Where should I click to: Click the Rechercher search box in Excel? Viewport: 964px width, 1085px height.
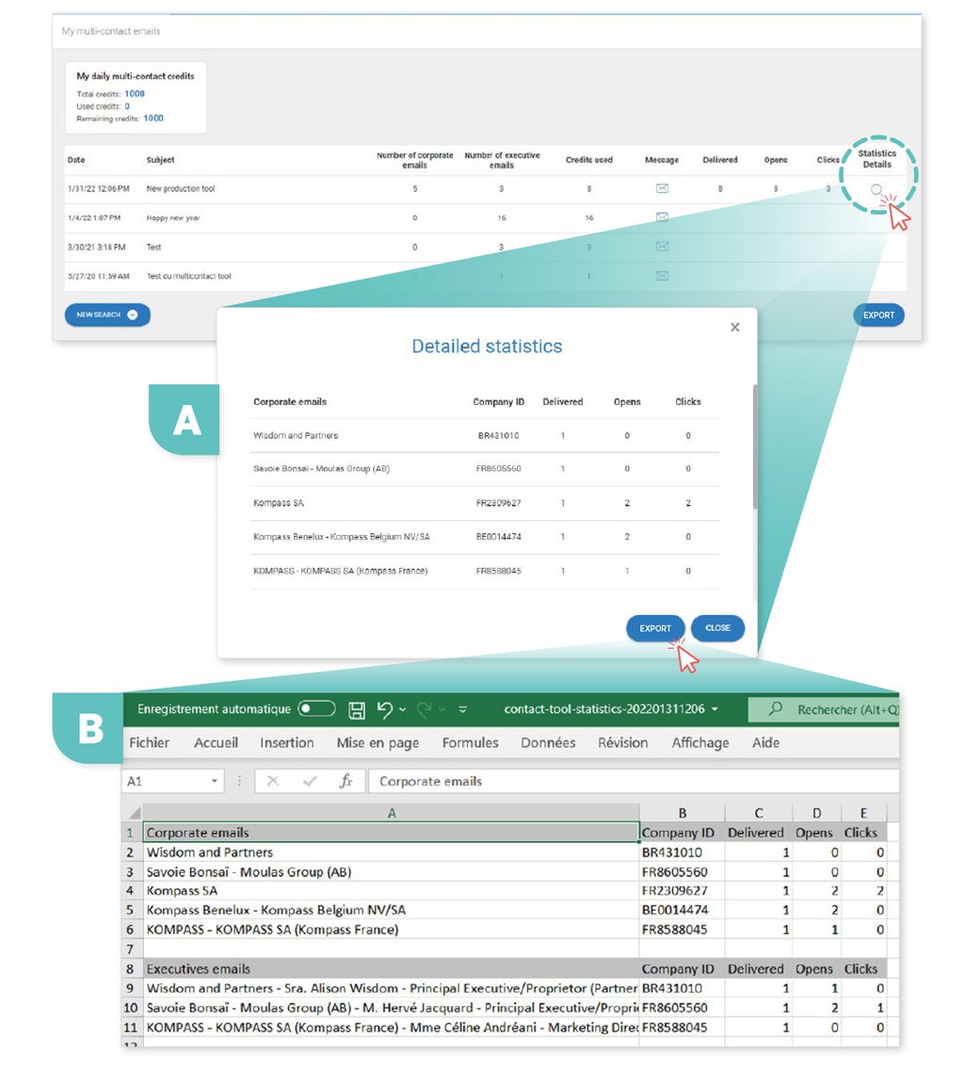pos(843,709)
